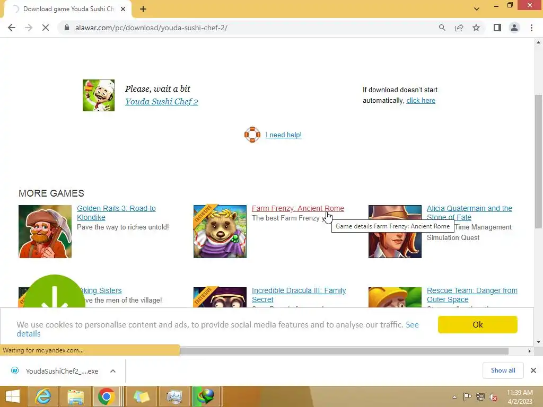
Task: Click the zoom magnifier icon in address bar
Action: [x=442, y=28]
